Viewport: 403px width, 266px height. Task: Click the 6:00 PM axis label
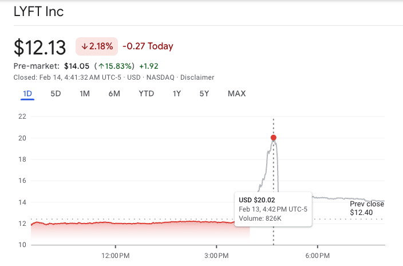[x=317, y=256]
